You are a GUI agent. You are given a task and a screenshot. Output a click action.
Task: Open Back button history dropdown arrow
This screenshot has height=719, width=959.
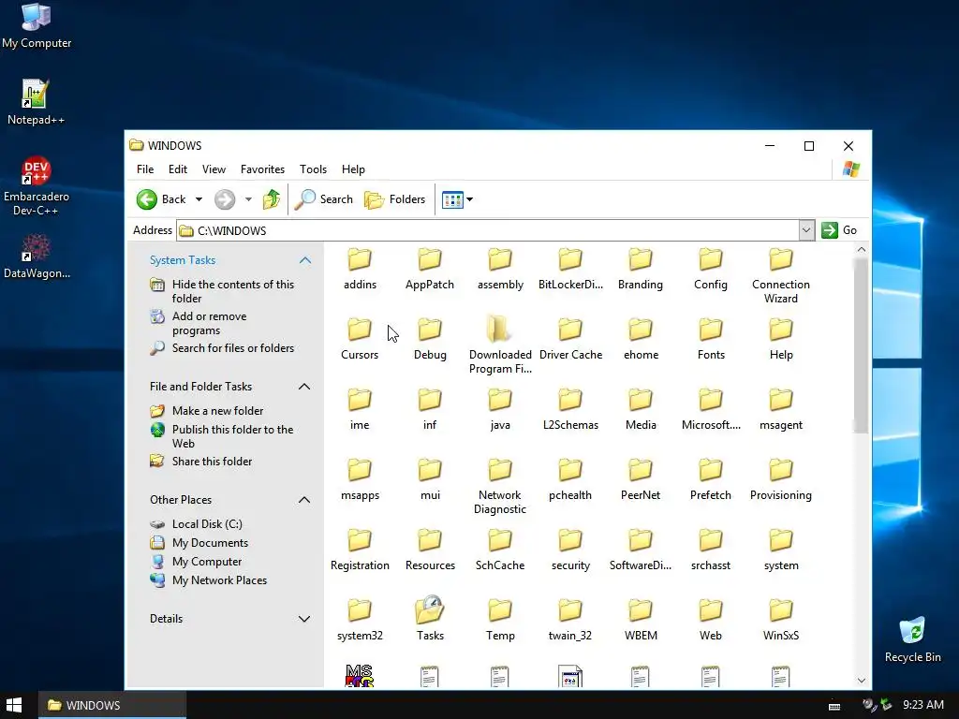tap(199, 199)
